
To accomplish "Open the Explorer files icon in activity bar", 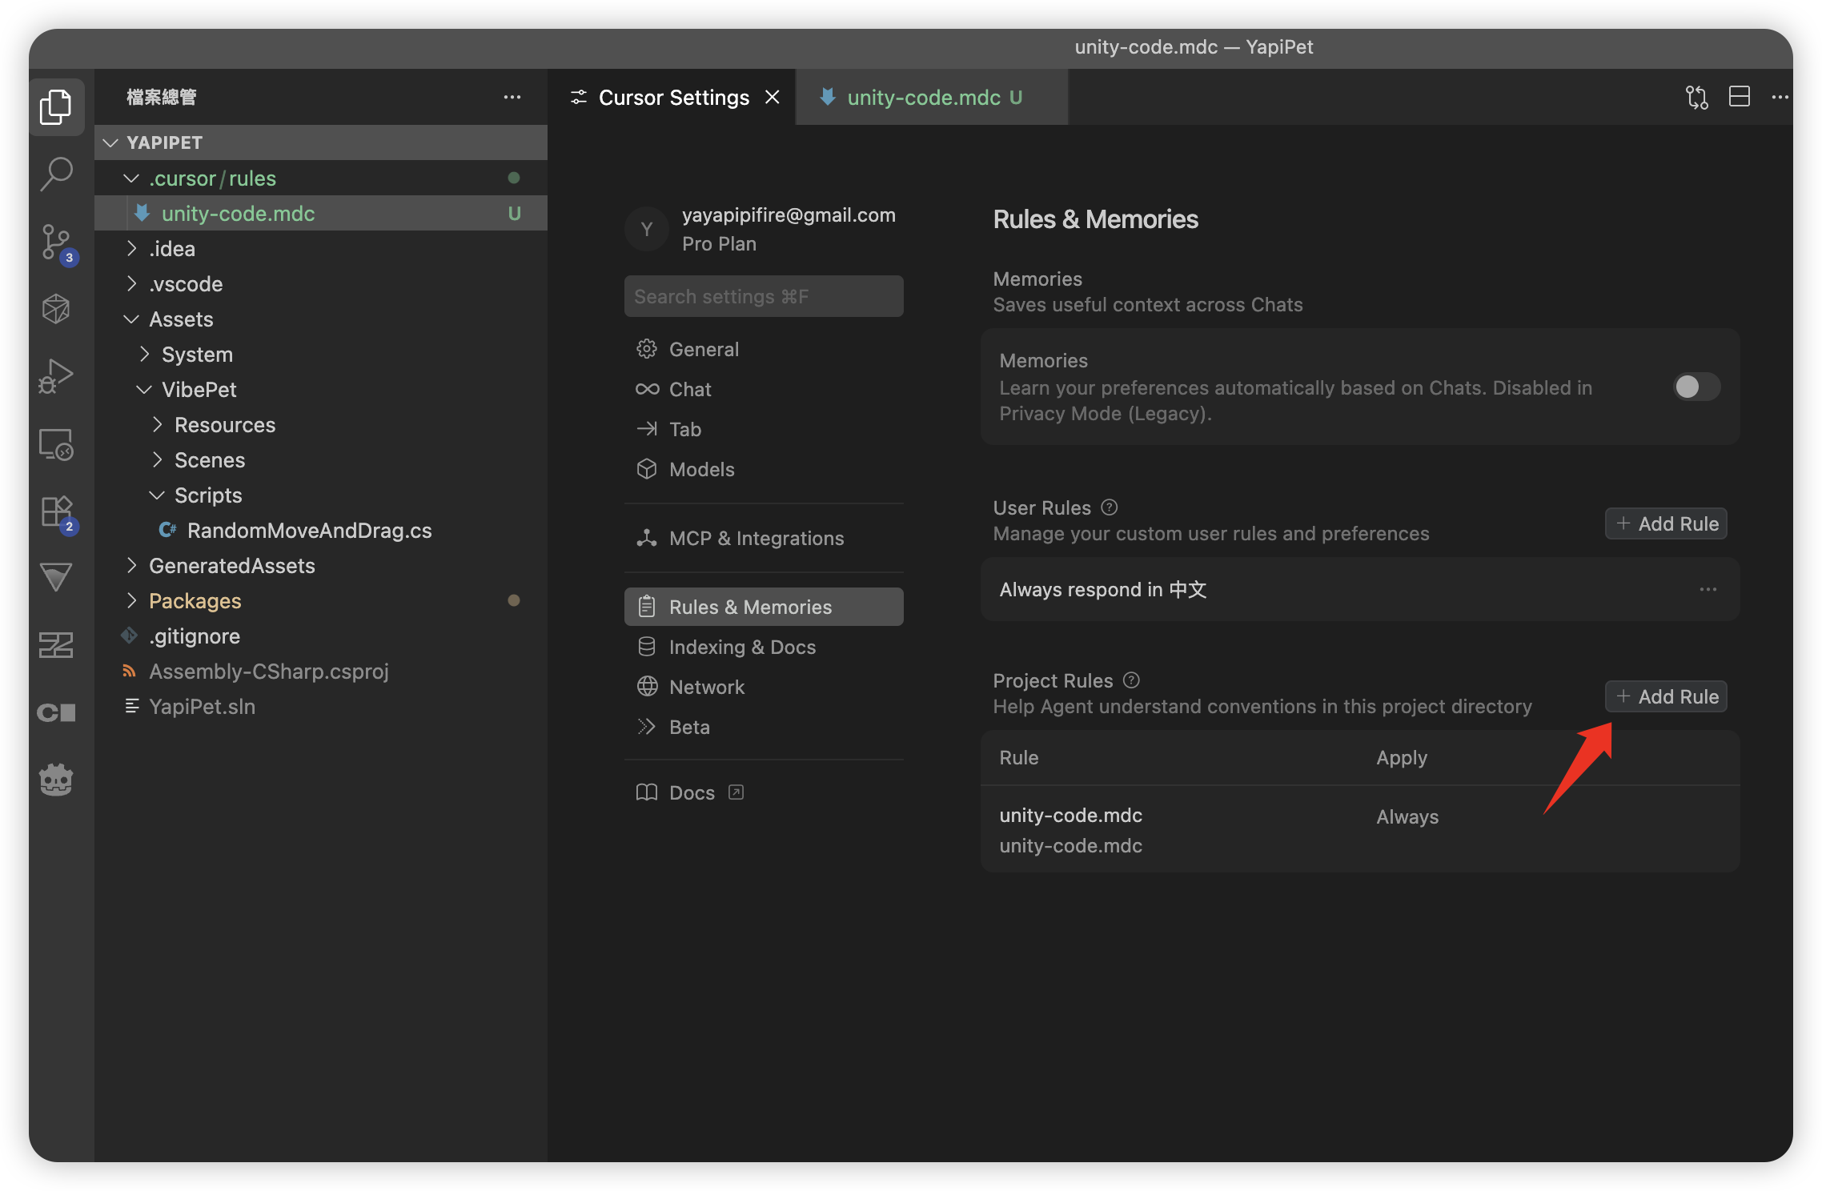I will click(x=56, y=106).
